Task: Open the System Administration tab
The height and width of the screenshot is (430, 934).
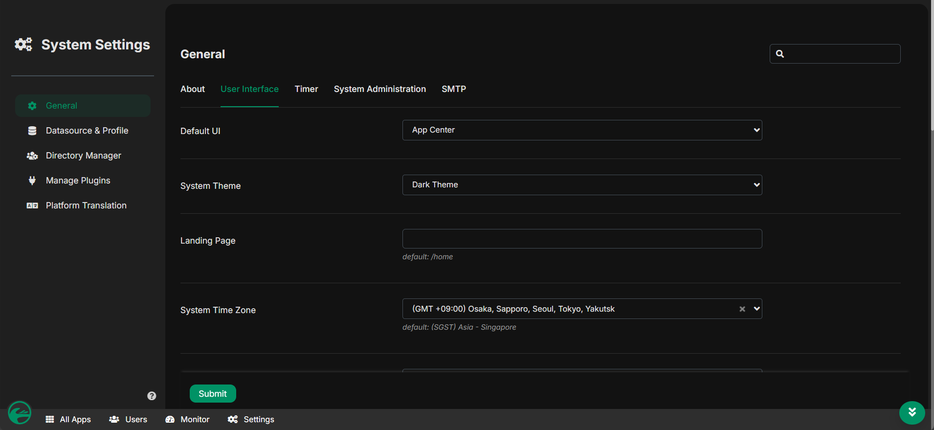Action: coord(379,89)
